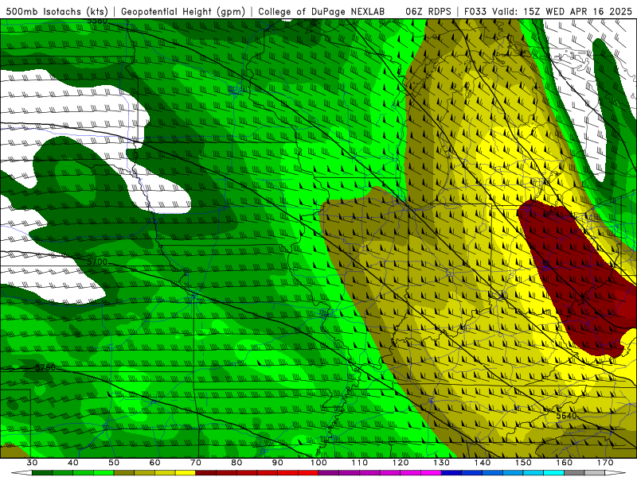Click the dark blue swatch just above 130

(451, 473)
